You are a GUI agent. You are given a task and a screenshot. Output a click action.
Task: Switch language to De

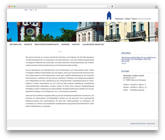[x=26, y=10]
